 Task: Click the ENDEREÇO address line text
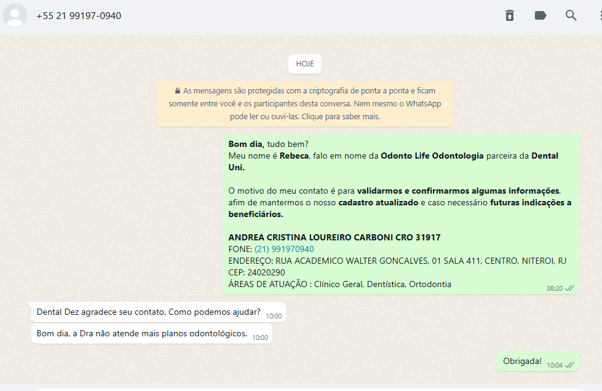tap(397, 261)
